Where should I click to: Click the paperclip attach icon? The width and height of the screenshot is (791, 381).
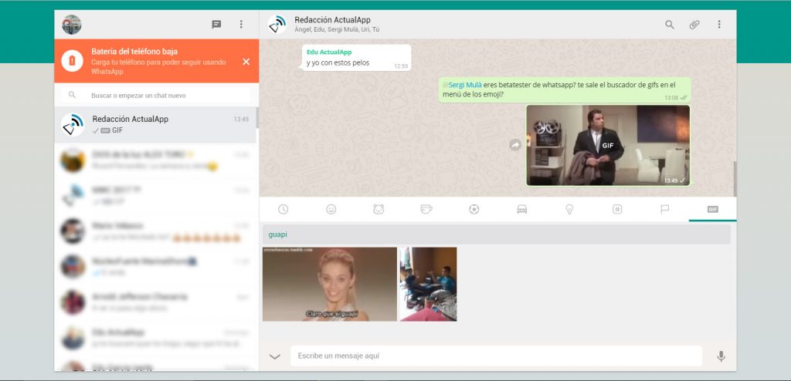click(x=694, y=24)
